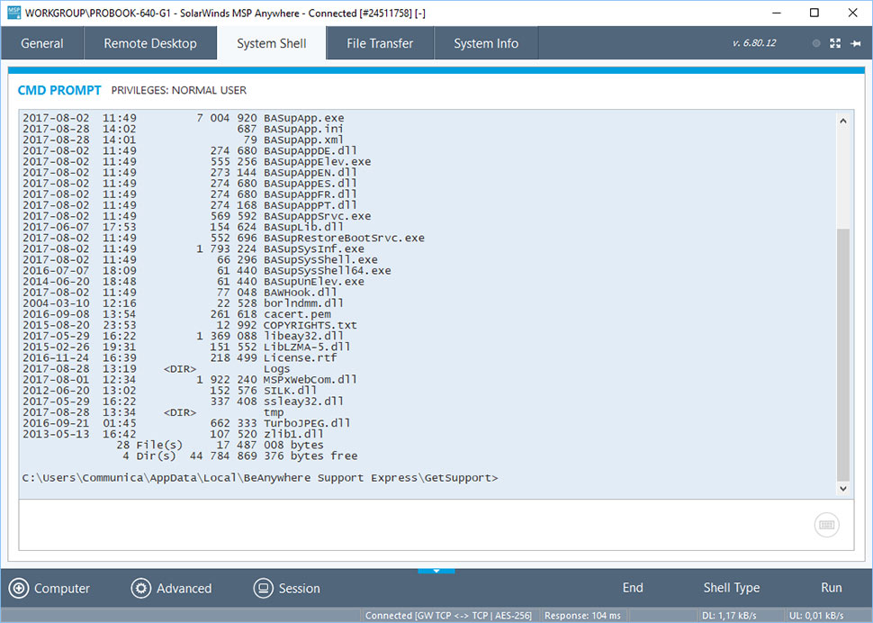Image resolution: width=873 pixels, height=623 pixels.
Task: Click the COPYRIGHTS.txt line
Action: click(x=190, y=325)
